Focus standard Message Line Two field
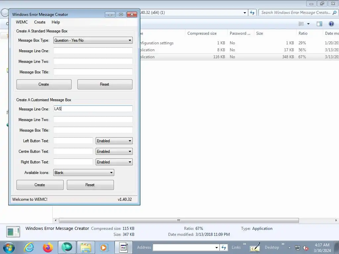 pos(93,61)
